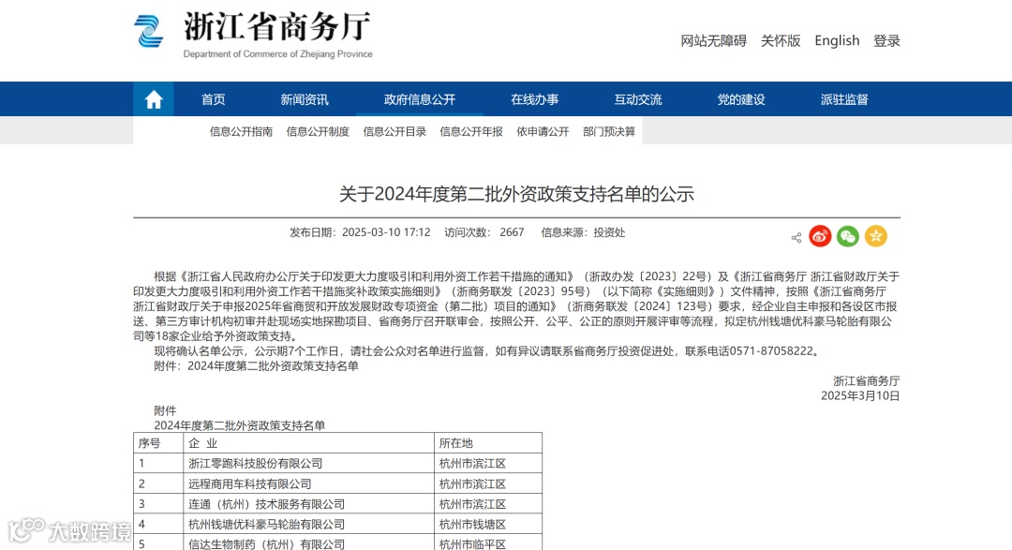Click the attachment line 附件：2024年度第二批外资政策支持名单
This screenshot has height=550, width=1012.
(256, 366)
